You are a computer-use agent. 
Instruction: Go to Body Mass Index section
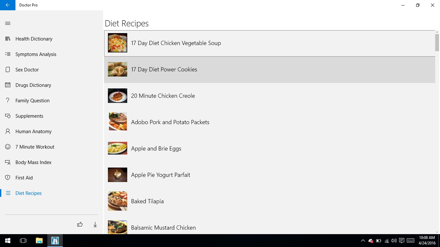[33, 162]
